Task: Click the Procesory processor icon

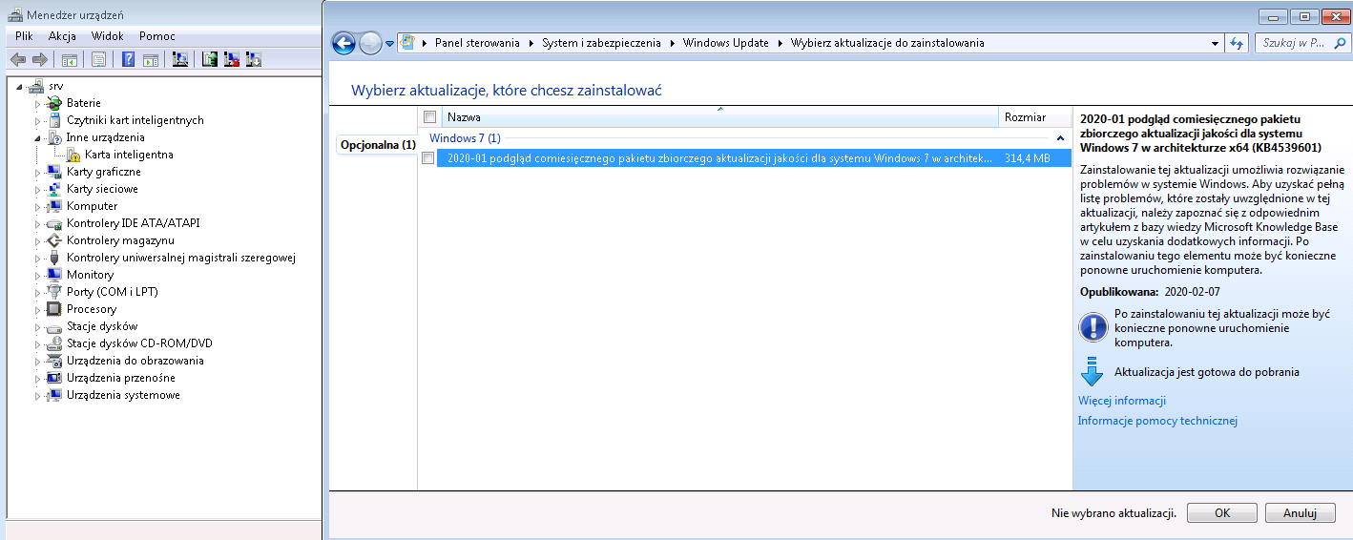Action: tap(54, 309)
